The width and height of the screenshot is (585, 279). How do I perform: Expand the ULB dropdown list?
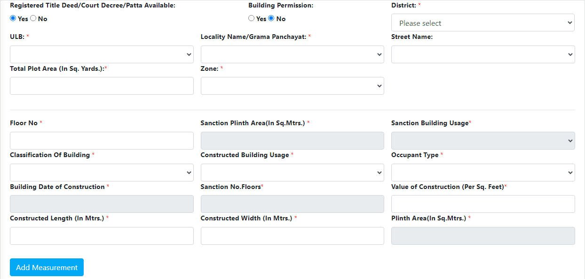point(102,54)
